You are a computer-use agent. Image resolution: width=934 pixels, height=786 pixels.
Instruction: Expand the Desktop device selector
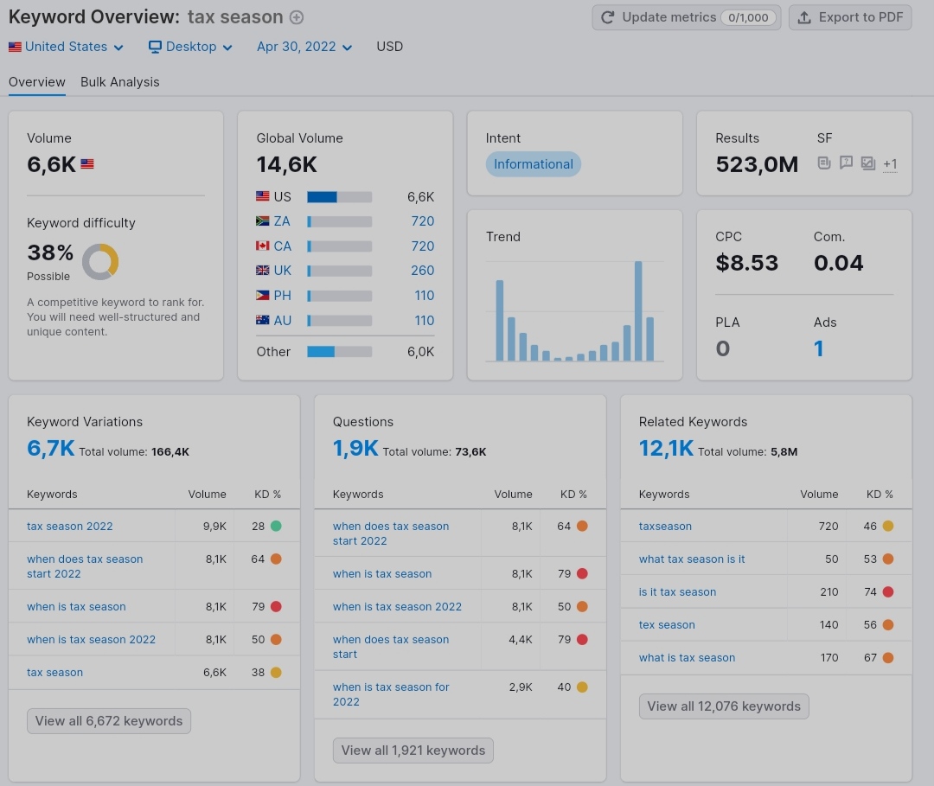[x=190, y=47]
